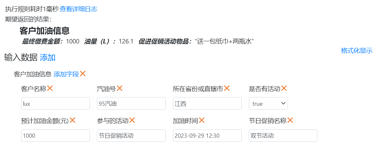The width and height of the screenshot is (381, 153).
Task: Open 查看详细日志 link
Action: click(78, 9)
